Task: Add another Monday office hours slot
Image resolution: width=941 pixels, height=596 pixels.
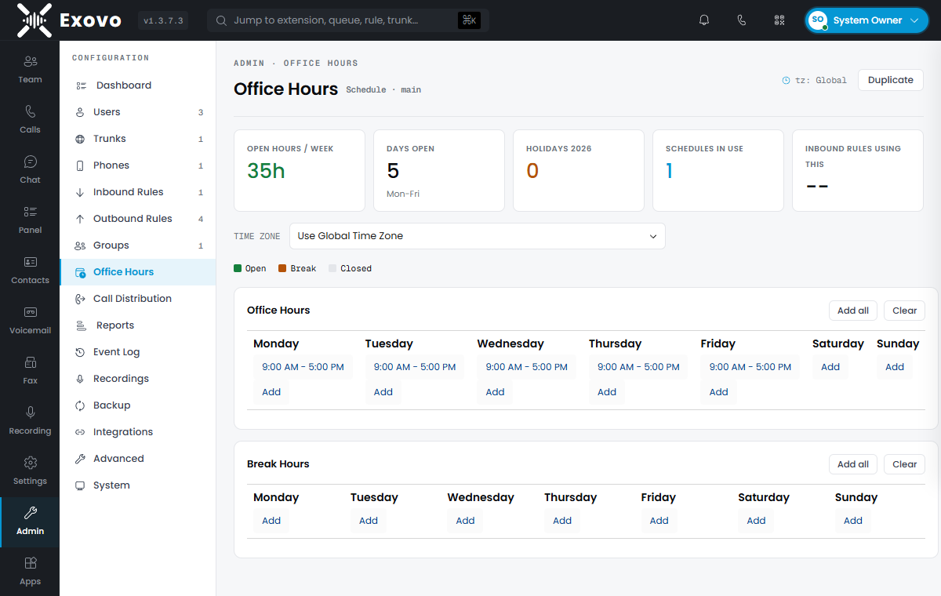Action: pyautogui.click(x=271, y=392)
